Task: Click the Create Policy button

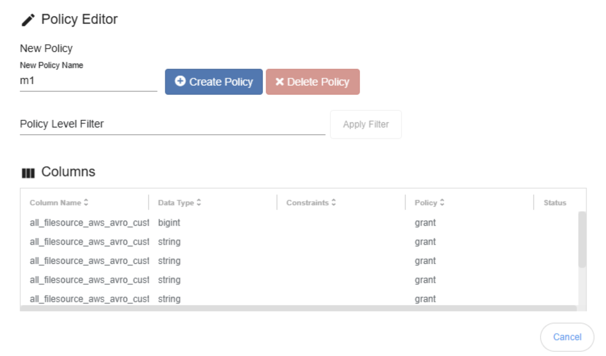Action: coord(213,82)
